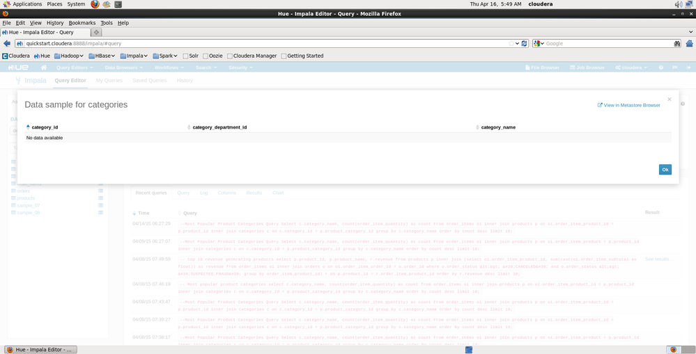Expand Query Editors menu

pos(75,67)
